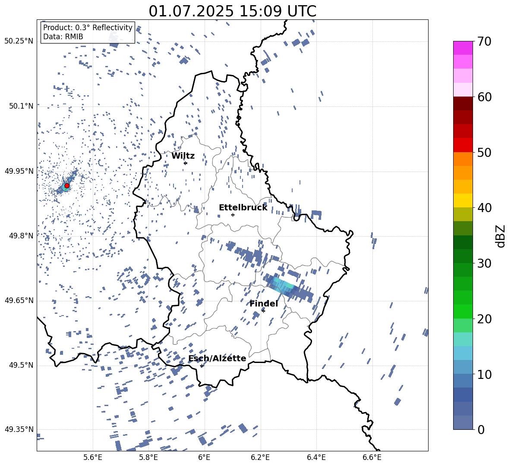Click the 20 value on colorbar
This screenshot has width=511, height=466.
tap(484, 319)
